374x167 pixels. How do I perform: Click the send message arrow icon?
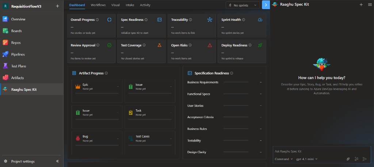tap(365, 159)
